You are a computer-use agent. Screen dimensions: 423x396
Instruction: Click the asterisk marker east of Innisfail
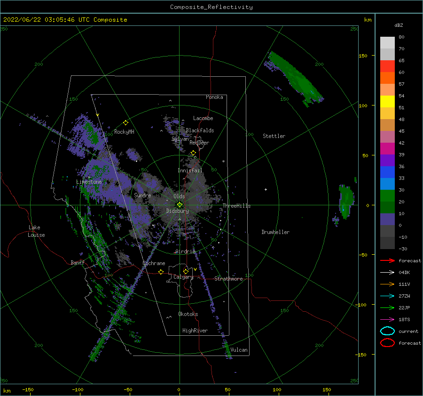point(223,162)
